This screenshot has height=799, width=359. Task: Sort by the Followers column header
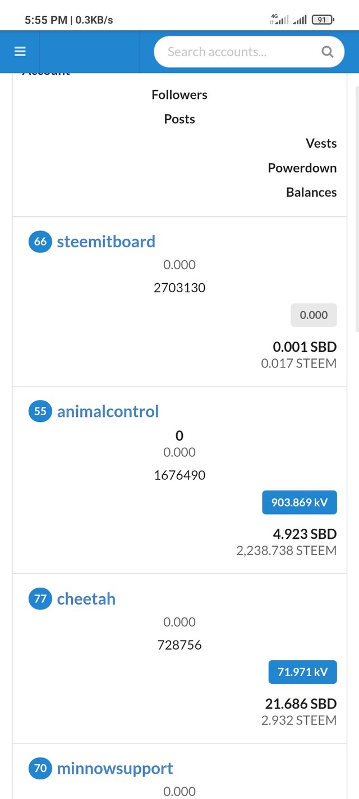[x=179, y=95]
